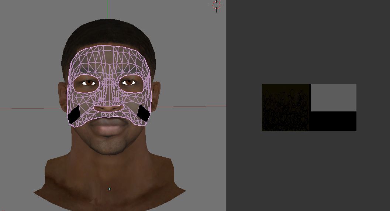The height and width of the screenshot is (211, 390).
Task: Click the eye in the left mask opening
Action: tap(89, 83)
